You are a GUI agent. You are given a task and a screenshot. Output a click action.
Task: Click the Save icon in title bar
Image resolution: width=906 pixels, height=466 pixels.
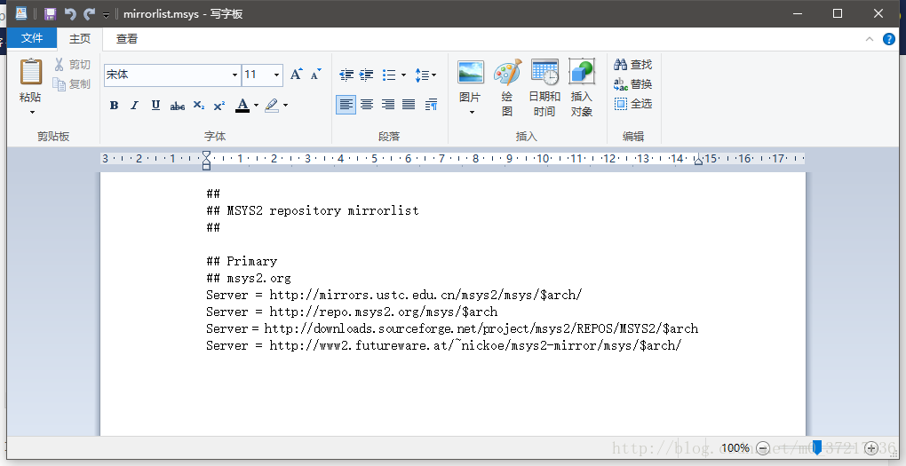pyautogui.click(x=51, y=14)
